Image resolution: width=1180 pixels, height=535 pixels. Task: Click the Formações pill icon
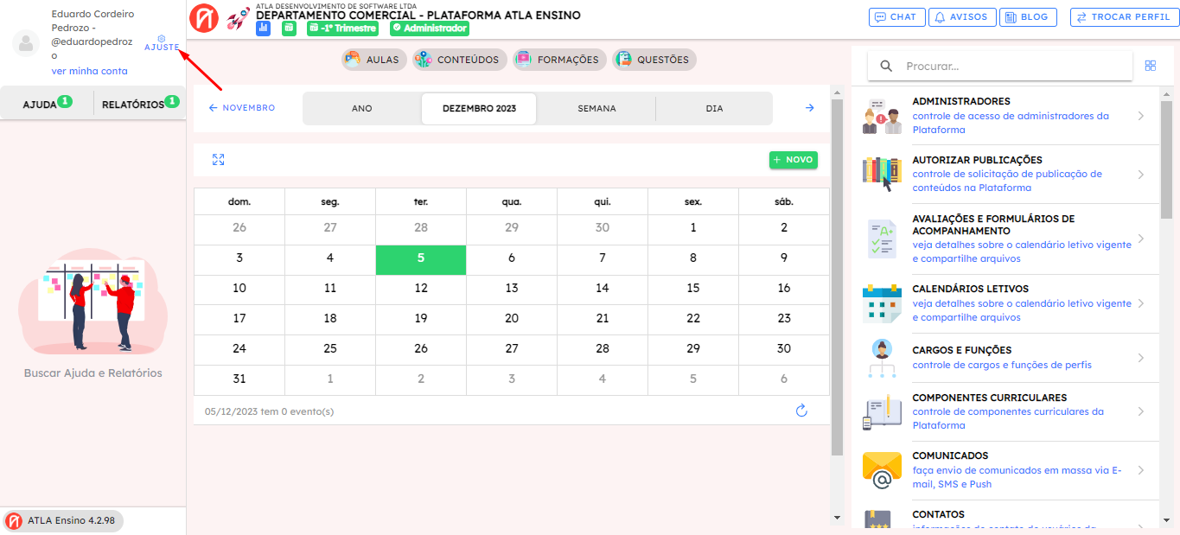point(523,60)
